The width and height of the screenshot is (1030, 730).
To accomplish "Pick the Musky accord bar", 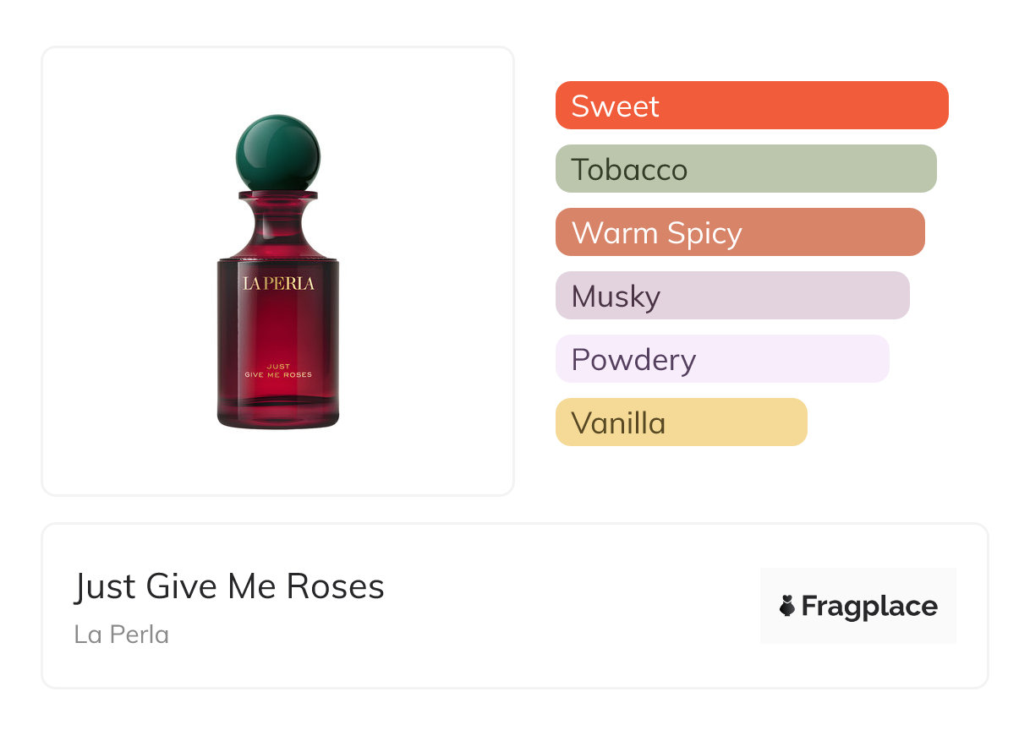I will click(x=732, y=296).
